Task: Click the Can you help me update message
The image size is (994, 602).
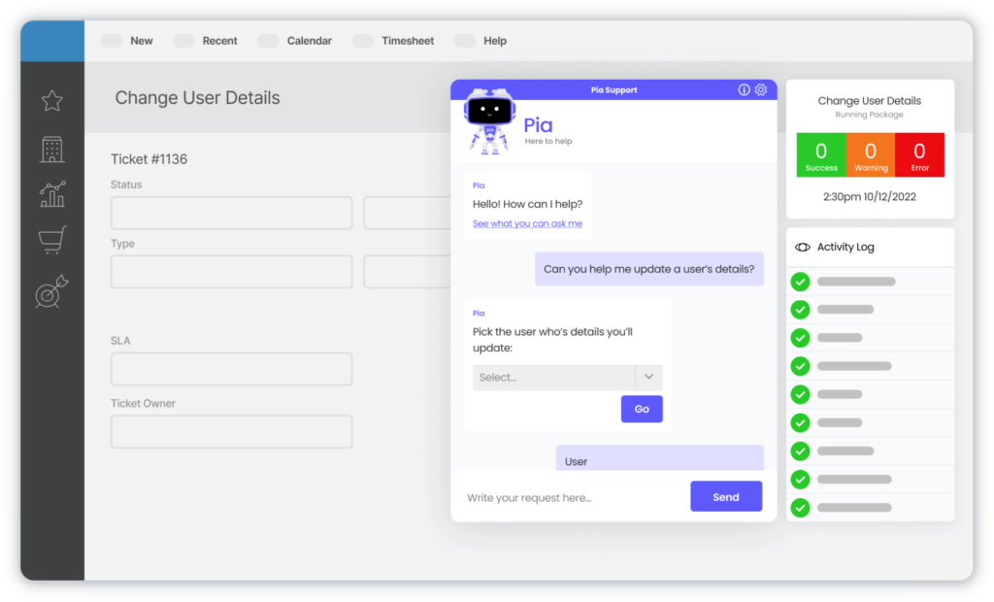Action: click(x=649, y=269)
